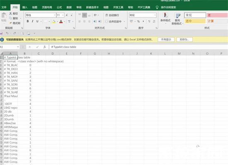Redo action in quick access toolbar
228x165 pixels.
pyautogui.click(x=15, y=33)
